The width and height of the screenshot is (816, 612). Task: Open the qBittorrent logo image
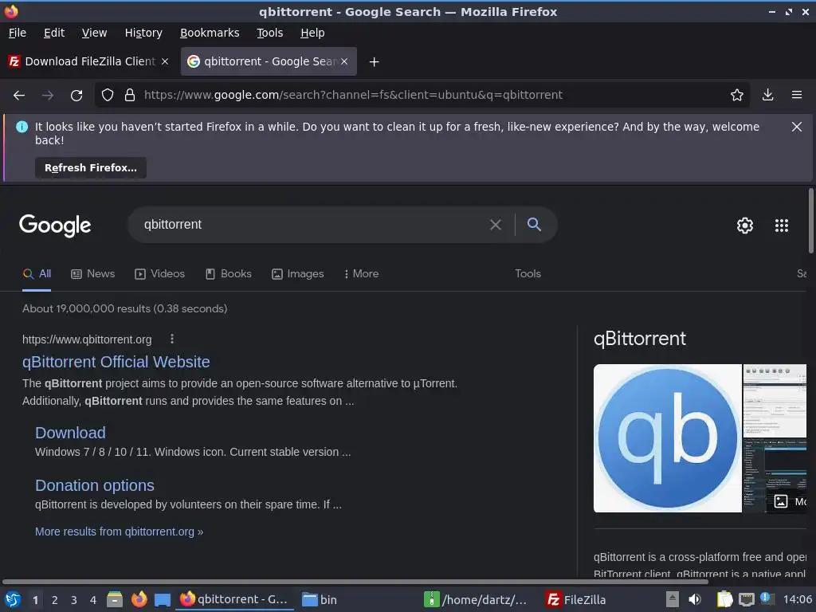[x=667, y=438]
